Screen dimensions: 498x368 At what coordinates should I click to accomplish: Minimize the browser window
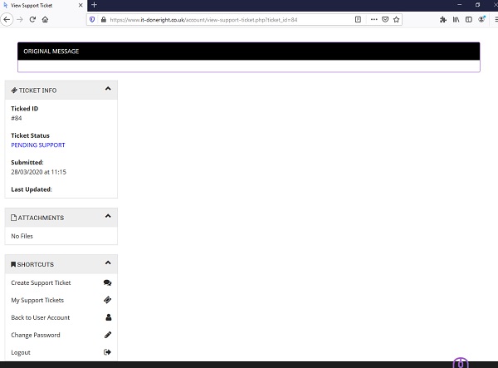tap(459, 5)
